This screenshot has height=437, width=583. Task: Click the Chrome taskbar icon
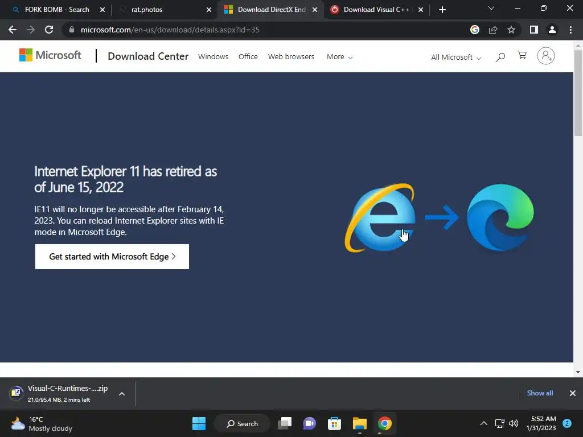coord(385,423)
